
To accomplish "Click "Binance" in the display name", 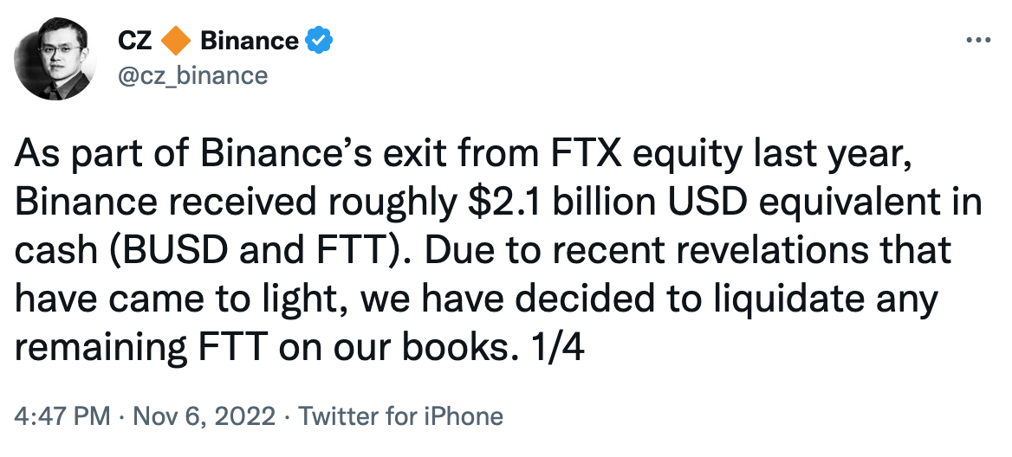I will point(250,40).
